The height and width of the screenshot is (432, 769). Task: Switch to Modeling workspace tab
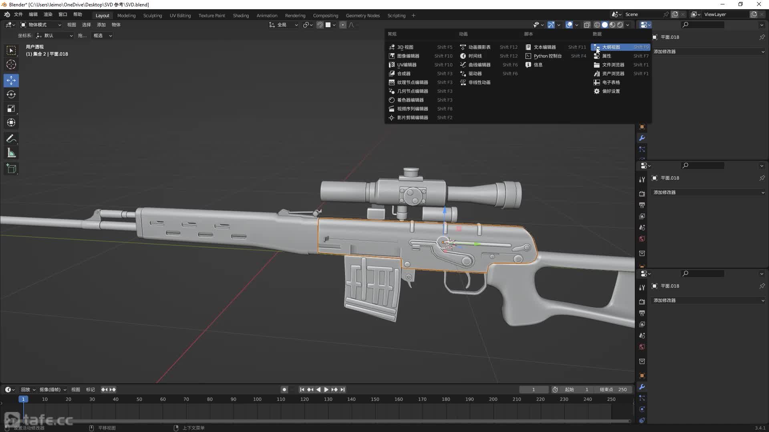[126, 16]
